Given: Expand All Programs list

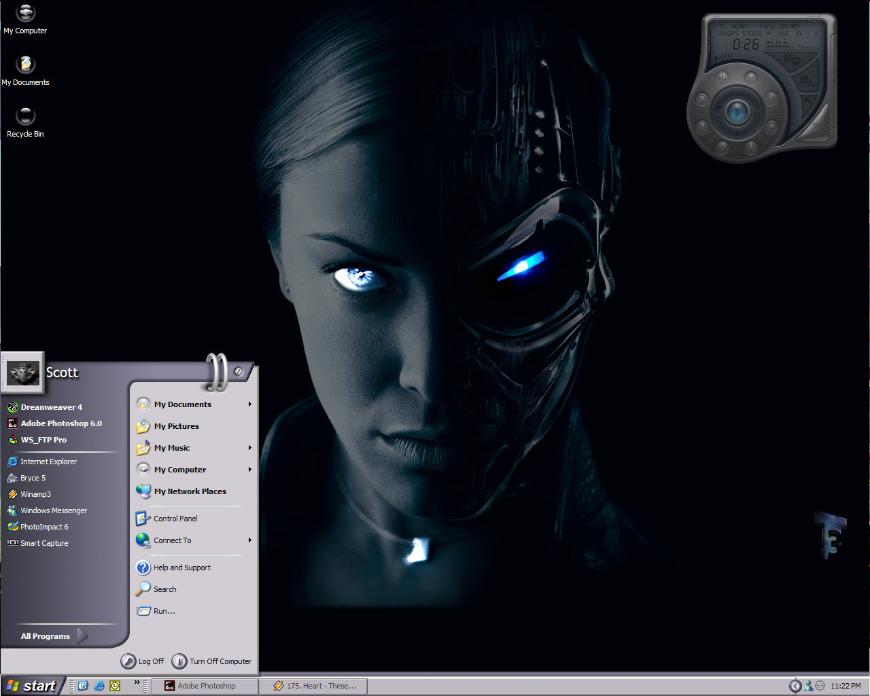Looking at the screenshot, I should (54, 636).
